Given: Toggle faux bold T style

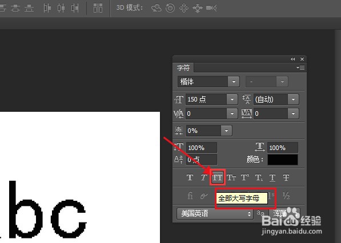Looking at the screenshot, I should 190,177.
